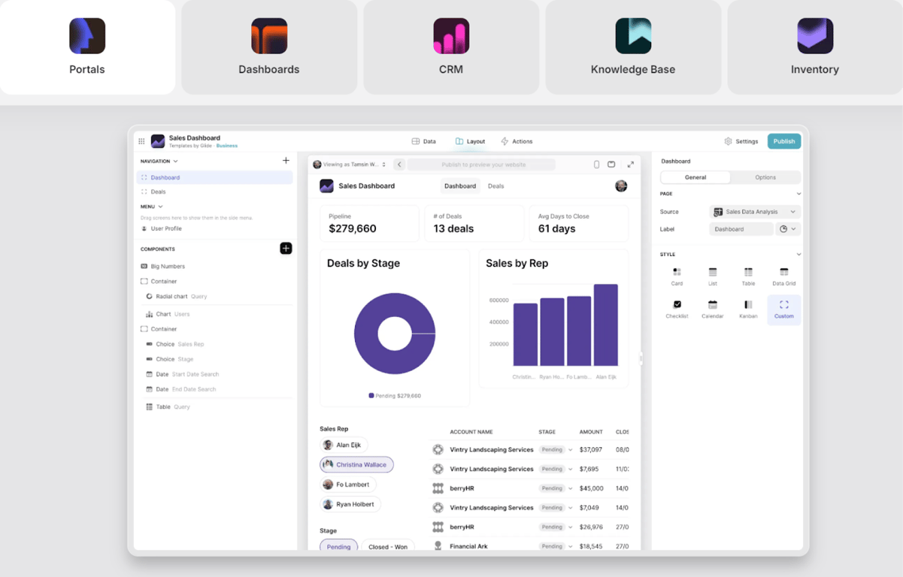903x577 pixels.
Task: Switch to the Data tab
Action: click(x=424, y=141)
